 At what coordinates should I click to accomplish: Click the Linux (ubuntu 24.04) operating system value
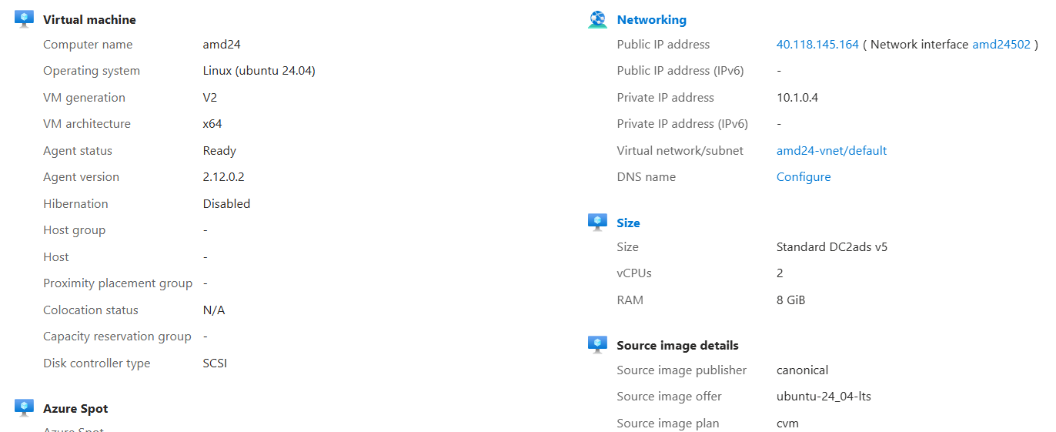pyautogui.click(x=259, y=71)
